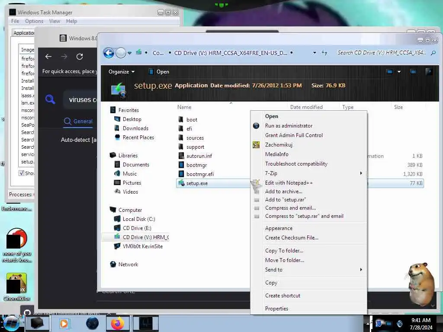The image size is (443, 332).
Task: Expand the 7-Zip submenu
Action: (x=308, y=173)
